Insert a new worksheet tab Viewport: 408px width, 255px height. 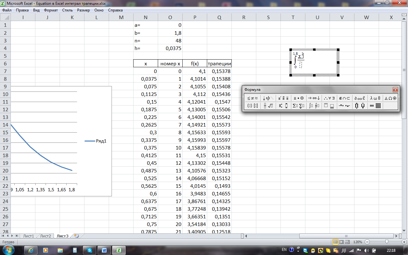(x=76, y=236)
